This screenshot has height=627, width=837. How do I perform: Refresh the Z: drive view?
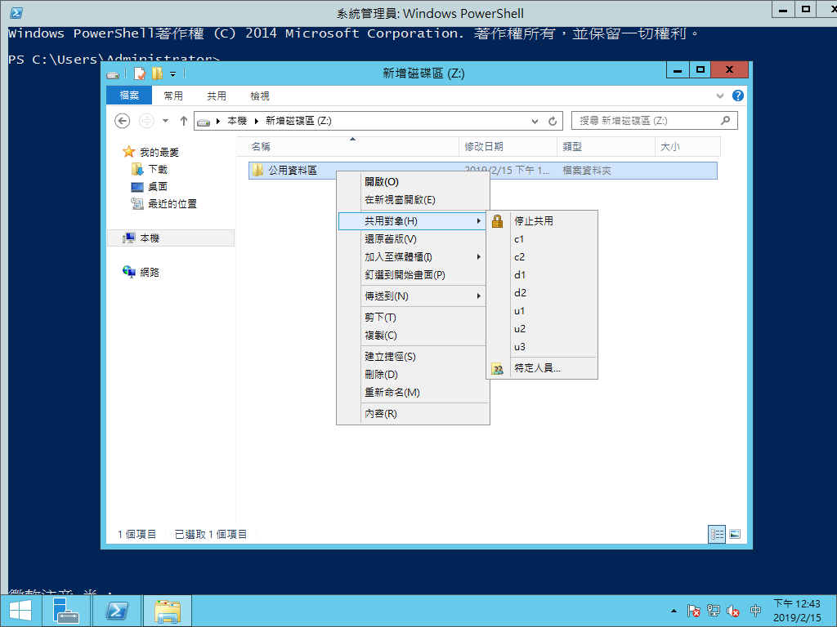(553, 121)
